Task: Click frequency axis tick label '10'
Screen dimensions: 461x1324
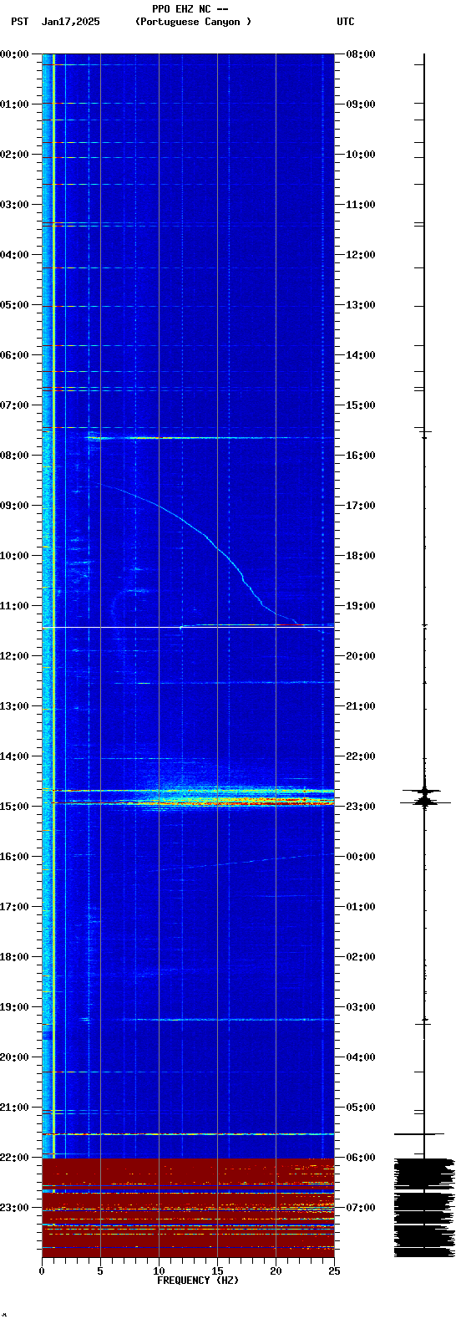Action: [x=159, y=1271]
